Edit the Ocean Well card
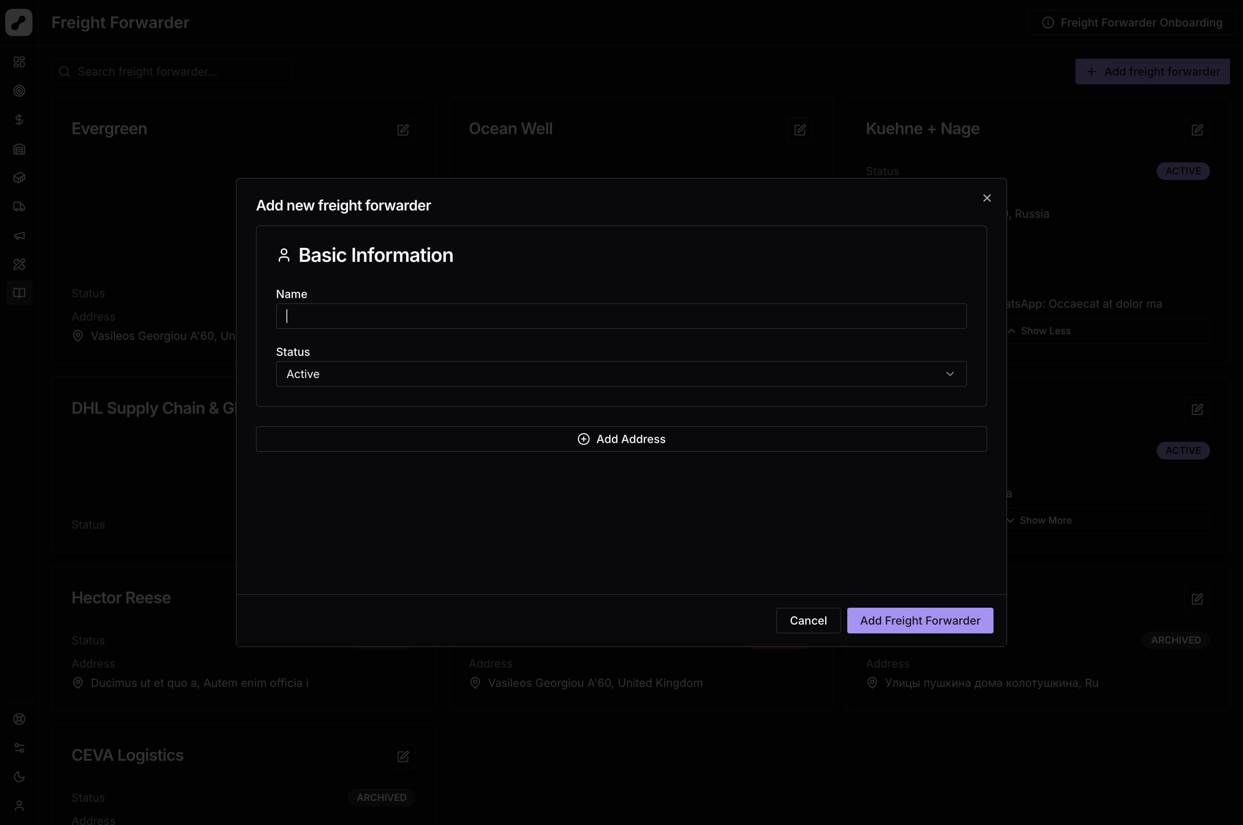Screen dimensions: 1243x825 [x=800, y=130]
